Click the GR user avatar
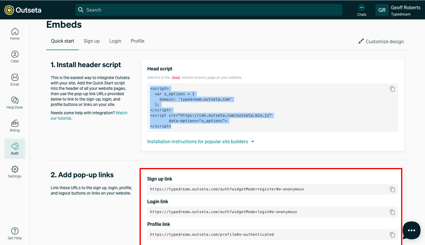This screenshot has width=425, height=245. coord(382,10)
